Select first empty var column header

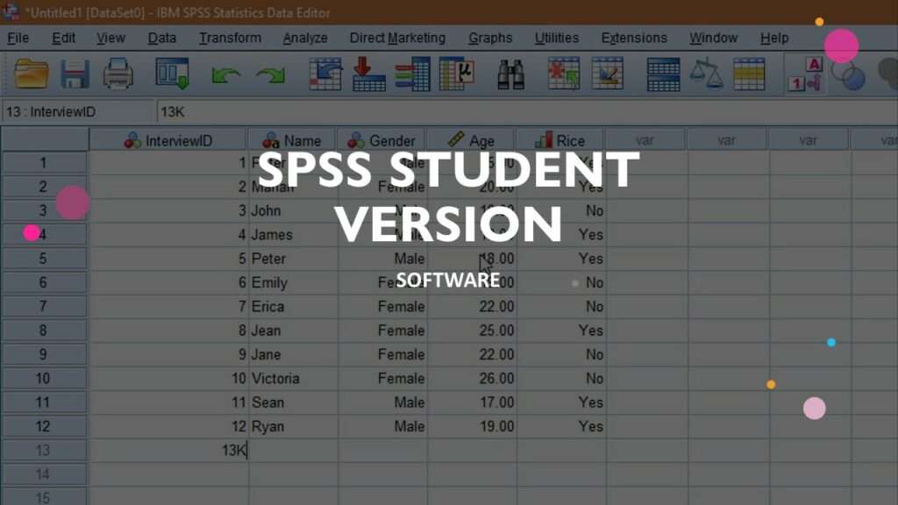(x=645, y=140)
